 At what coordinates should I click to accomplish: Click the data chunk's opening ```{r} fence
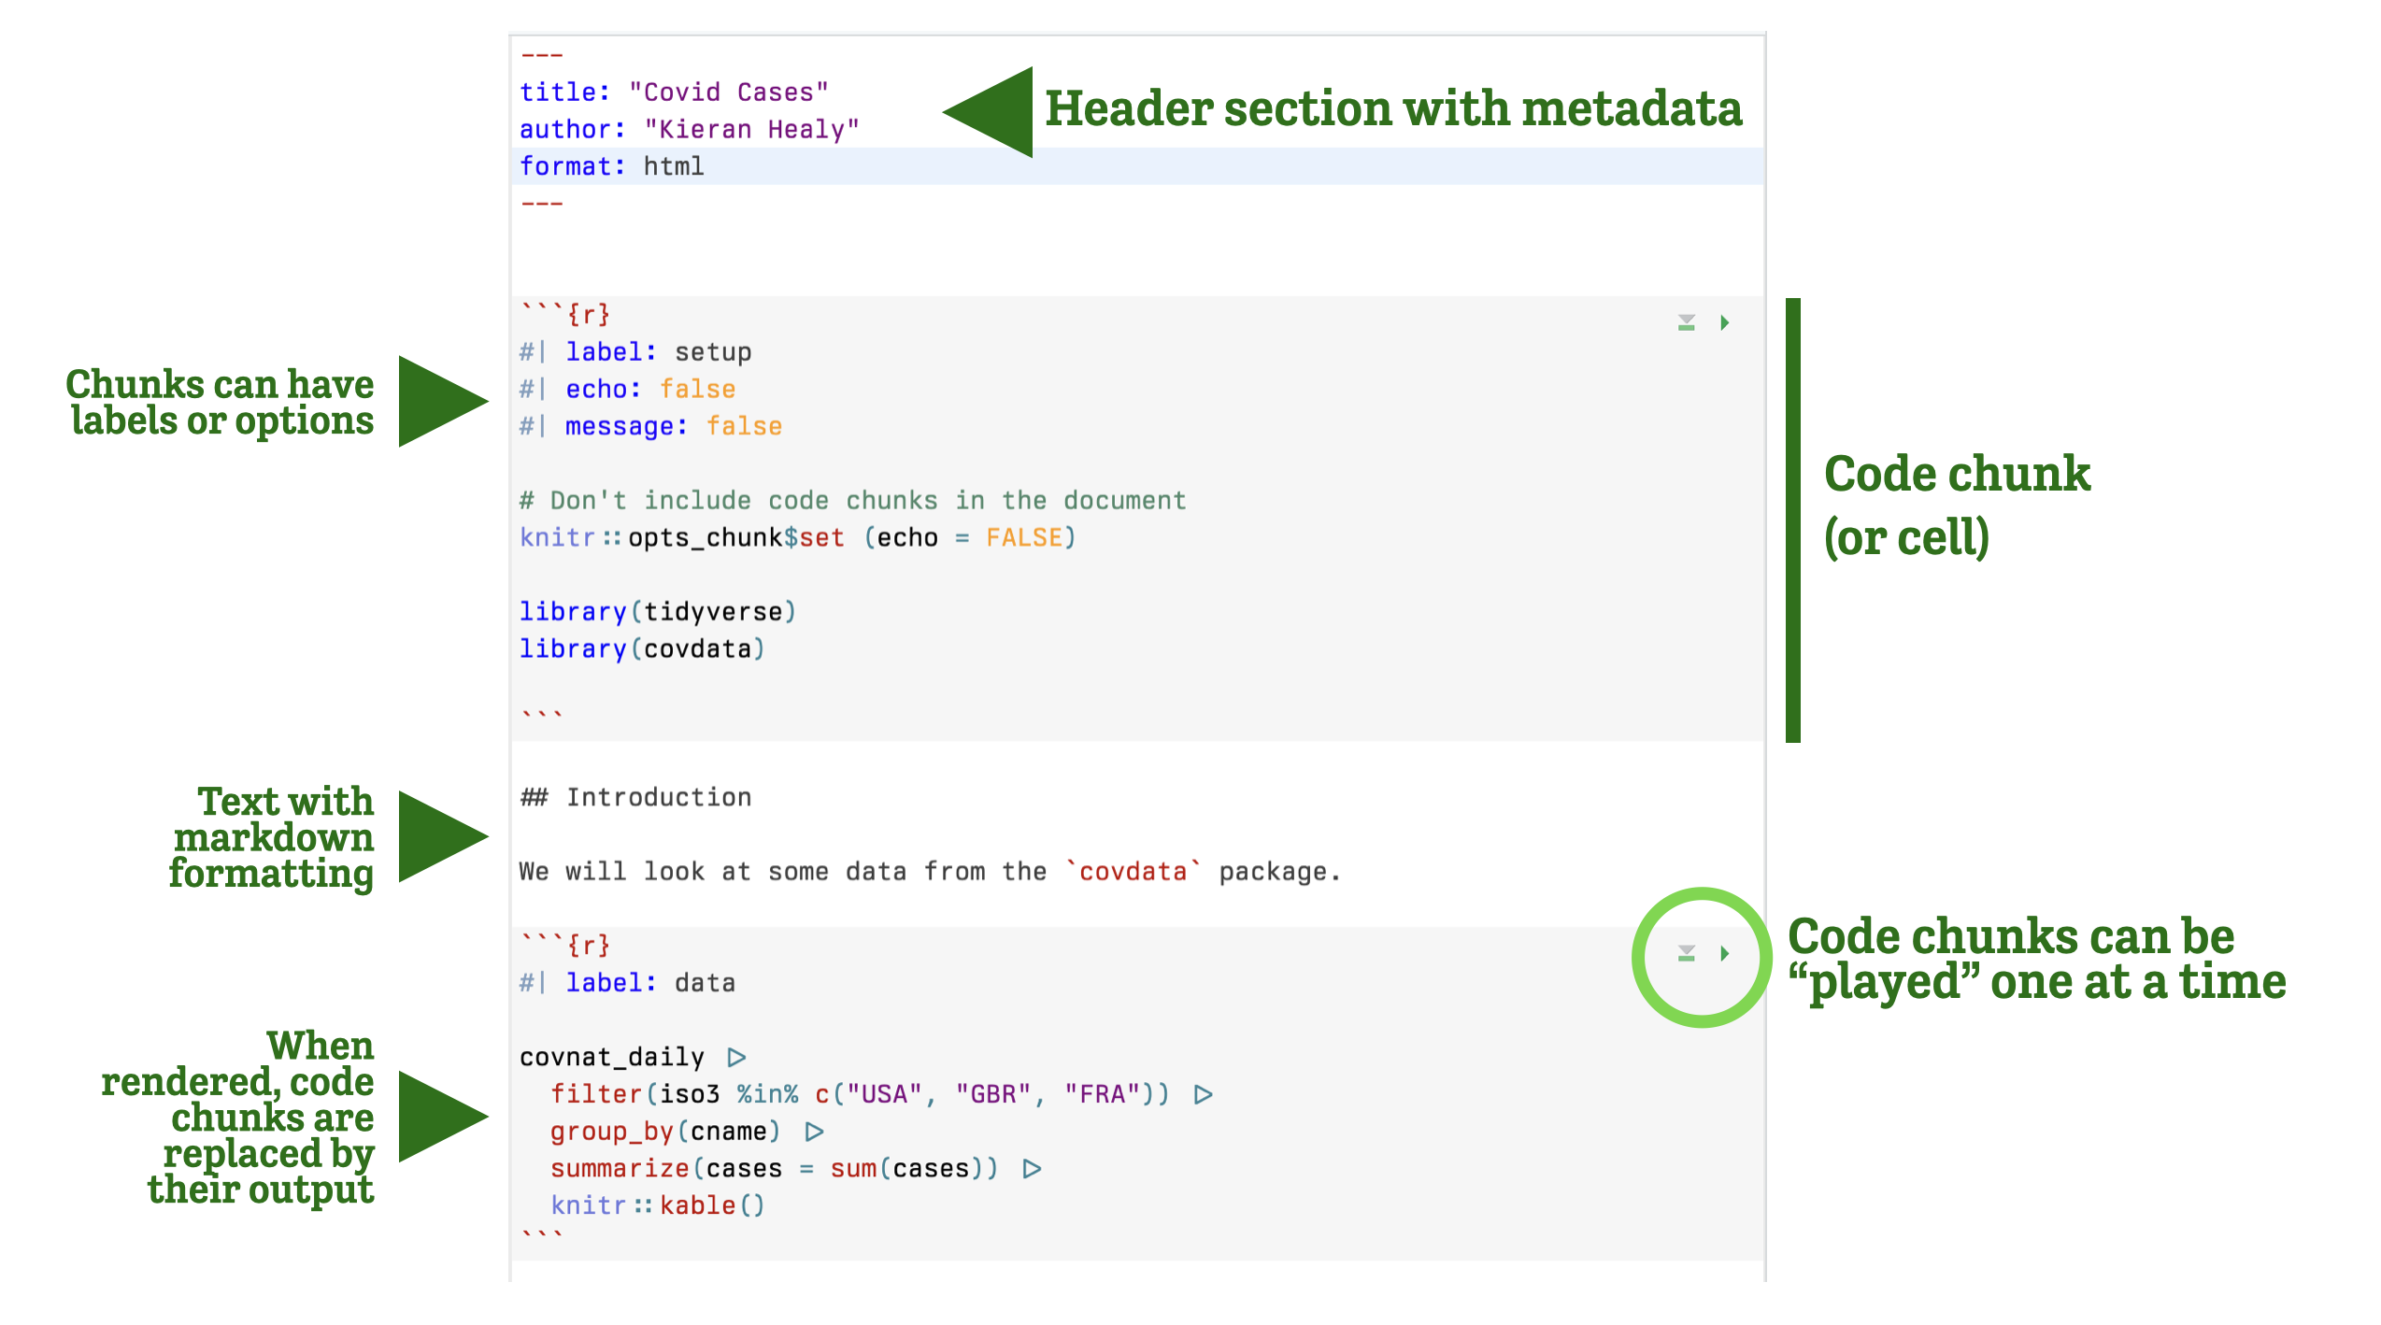(565, 945)
